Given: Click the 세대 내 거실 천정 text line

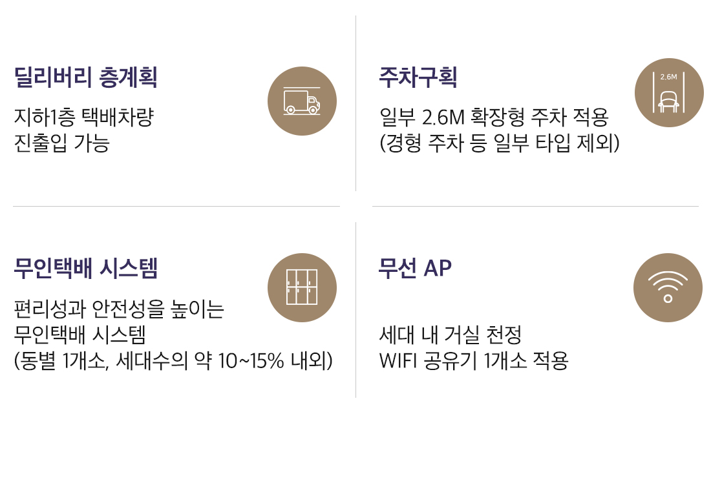Looking at the screenshot, I should [450, 336].
